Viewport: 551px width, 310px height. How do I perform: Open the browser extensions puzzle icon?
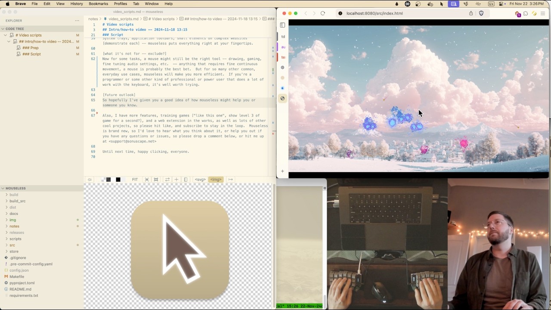click(x=526, y=13)
